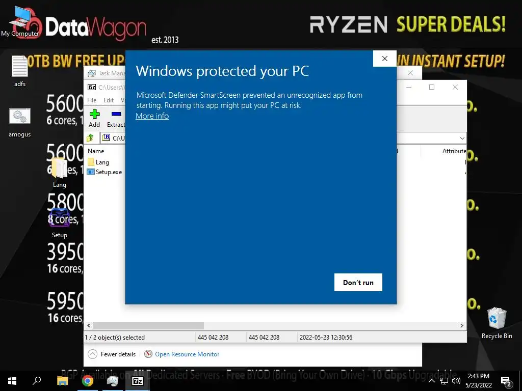This screenshot has height=391, width=522.
Task: Select the amogus desktop icon
Action: tap(20, 122)
